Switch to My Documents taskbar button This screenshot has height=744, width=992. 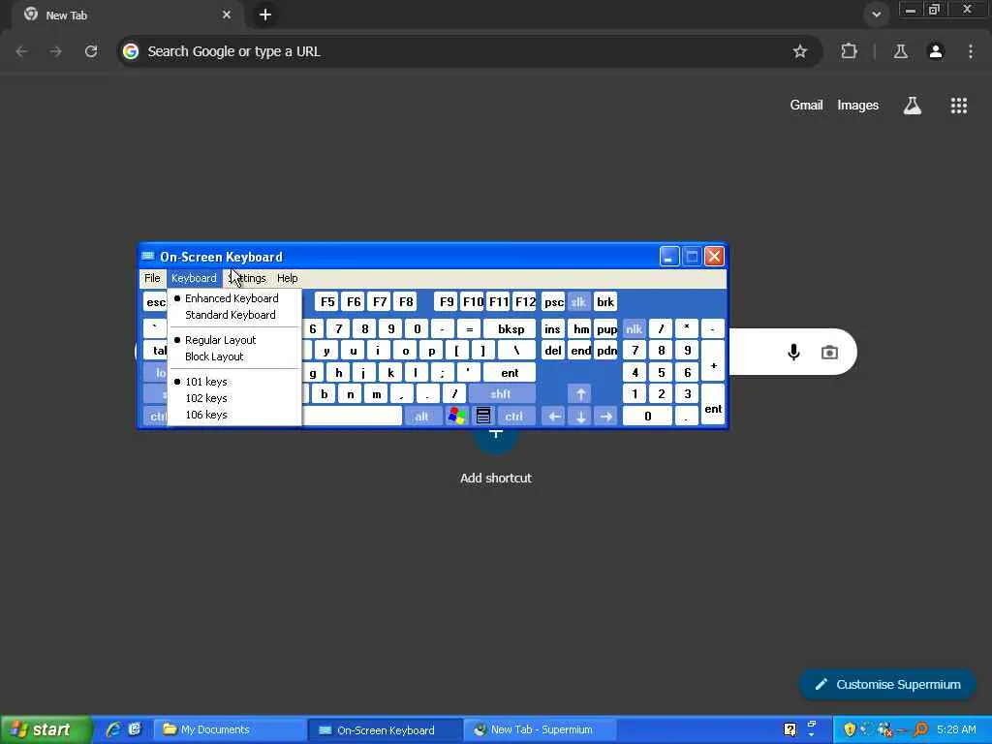231,730
